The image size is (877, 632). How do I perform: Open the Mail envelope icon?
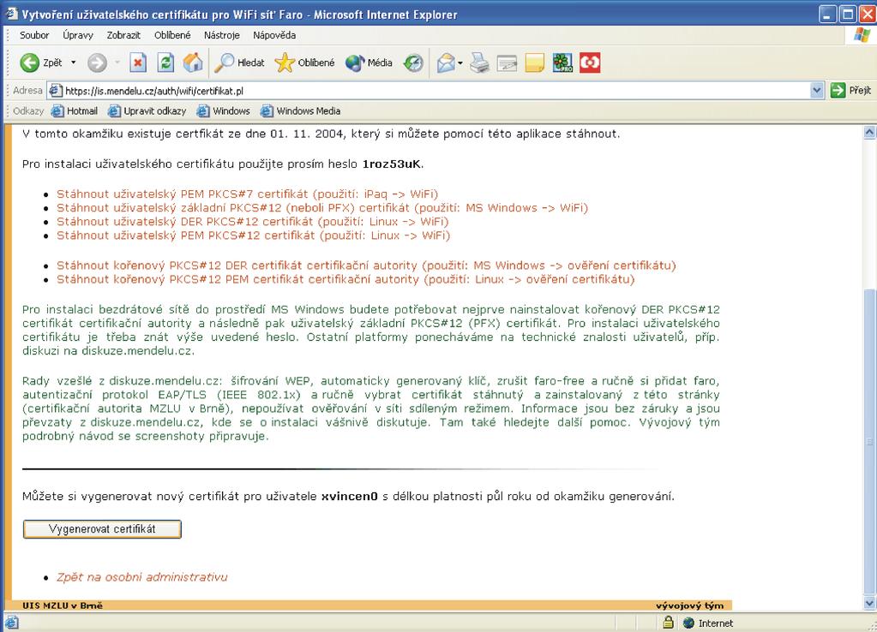tap(447, 63)
